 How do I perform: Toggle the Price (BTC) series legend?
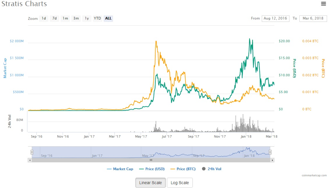click(183, 169)
